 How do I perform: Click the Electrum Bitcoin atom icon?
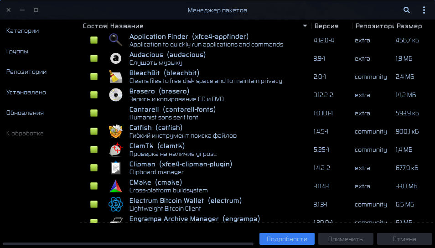(116, 204)
